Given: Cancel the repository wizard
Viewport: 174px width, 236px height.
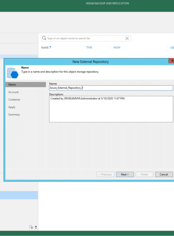Looking at the screenshot, I should coord(164,174).
